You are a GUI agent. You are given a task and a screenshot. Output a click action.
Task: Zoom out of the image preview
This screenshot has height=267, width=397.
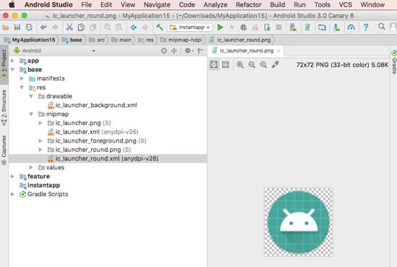pos(251,64)
